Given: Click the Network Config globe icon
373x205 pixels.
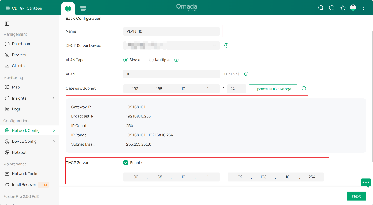Looking at the screenshot, I should coord(7,130).
